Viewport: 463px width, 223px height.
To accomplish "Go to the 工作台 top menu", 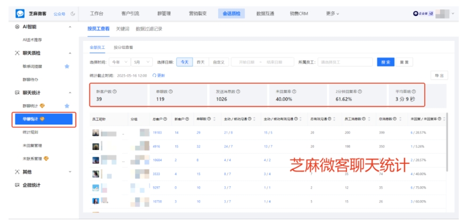I will point(96,14).
